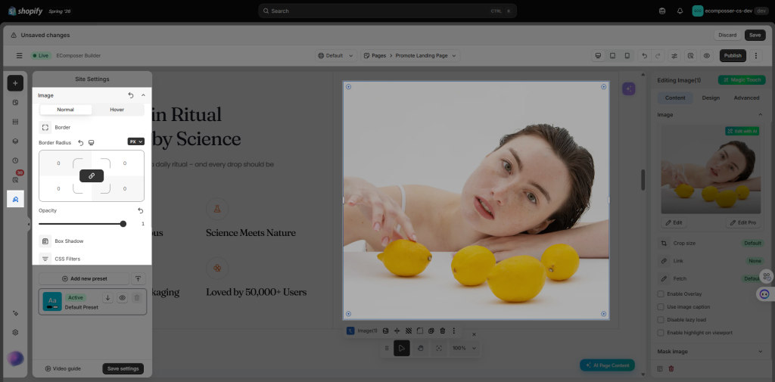The height and width of the screenshot is (382, 775).
Task: Open the Box Shadow settings icon
Action: 45,241
